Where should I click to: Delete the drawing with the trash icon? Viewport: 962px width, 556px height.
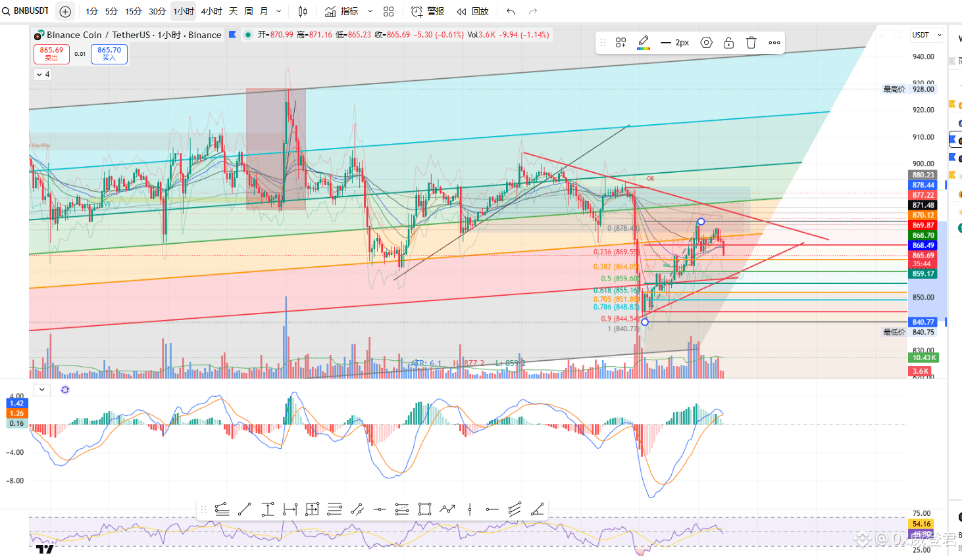[x=751, y=43]
